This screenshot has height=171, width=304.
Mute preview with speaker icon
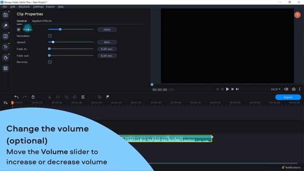point(286,89)
